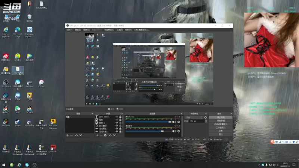Hide the window capture source eye
The width and height of the screenshot is (299, 168).
point(117,125)
